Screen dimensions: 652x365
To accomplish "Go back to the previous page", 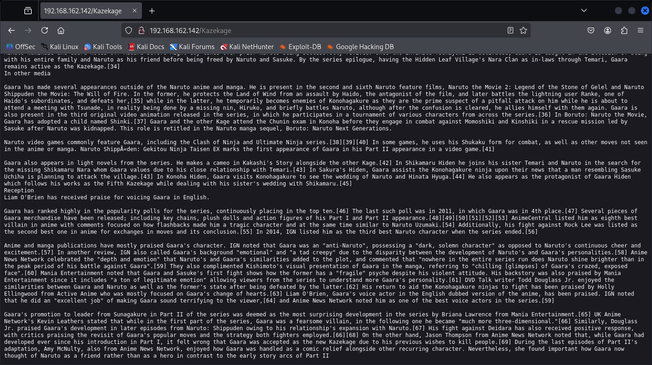I will pos(11,30).
